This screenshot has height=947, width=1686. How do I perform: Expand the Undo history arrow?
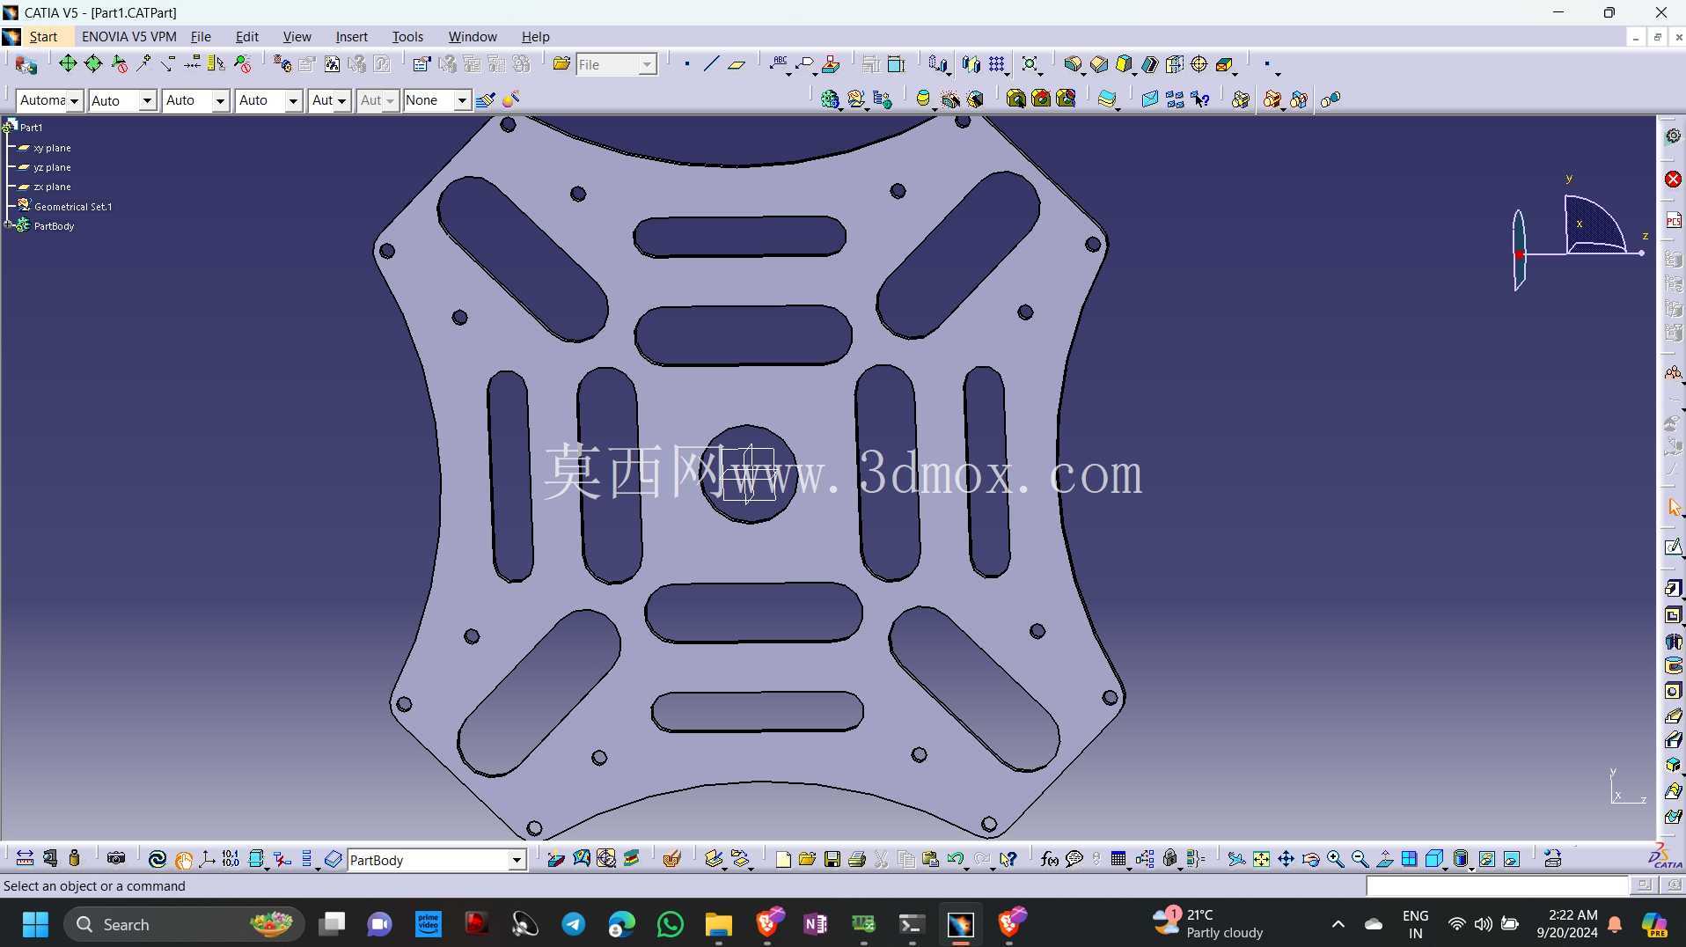click(x=966, y=868)
